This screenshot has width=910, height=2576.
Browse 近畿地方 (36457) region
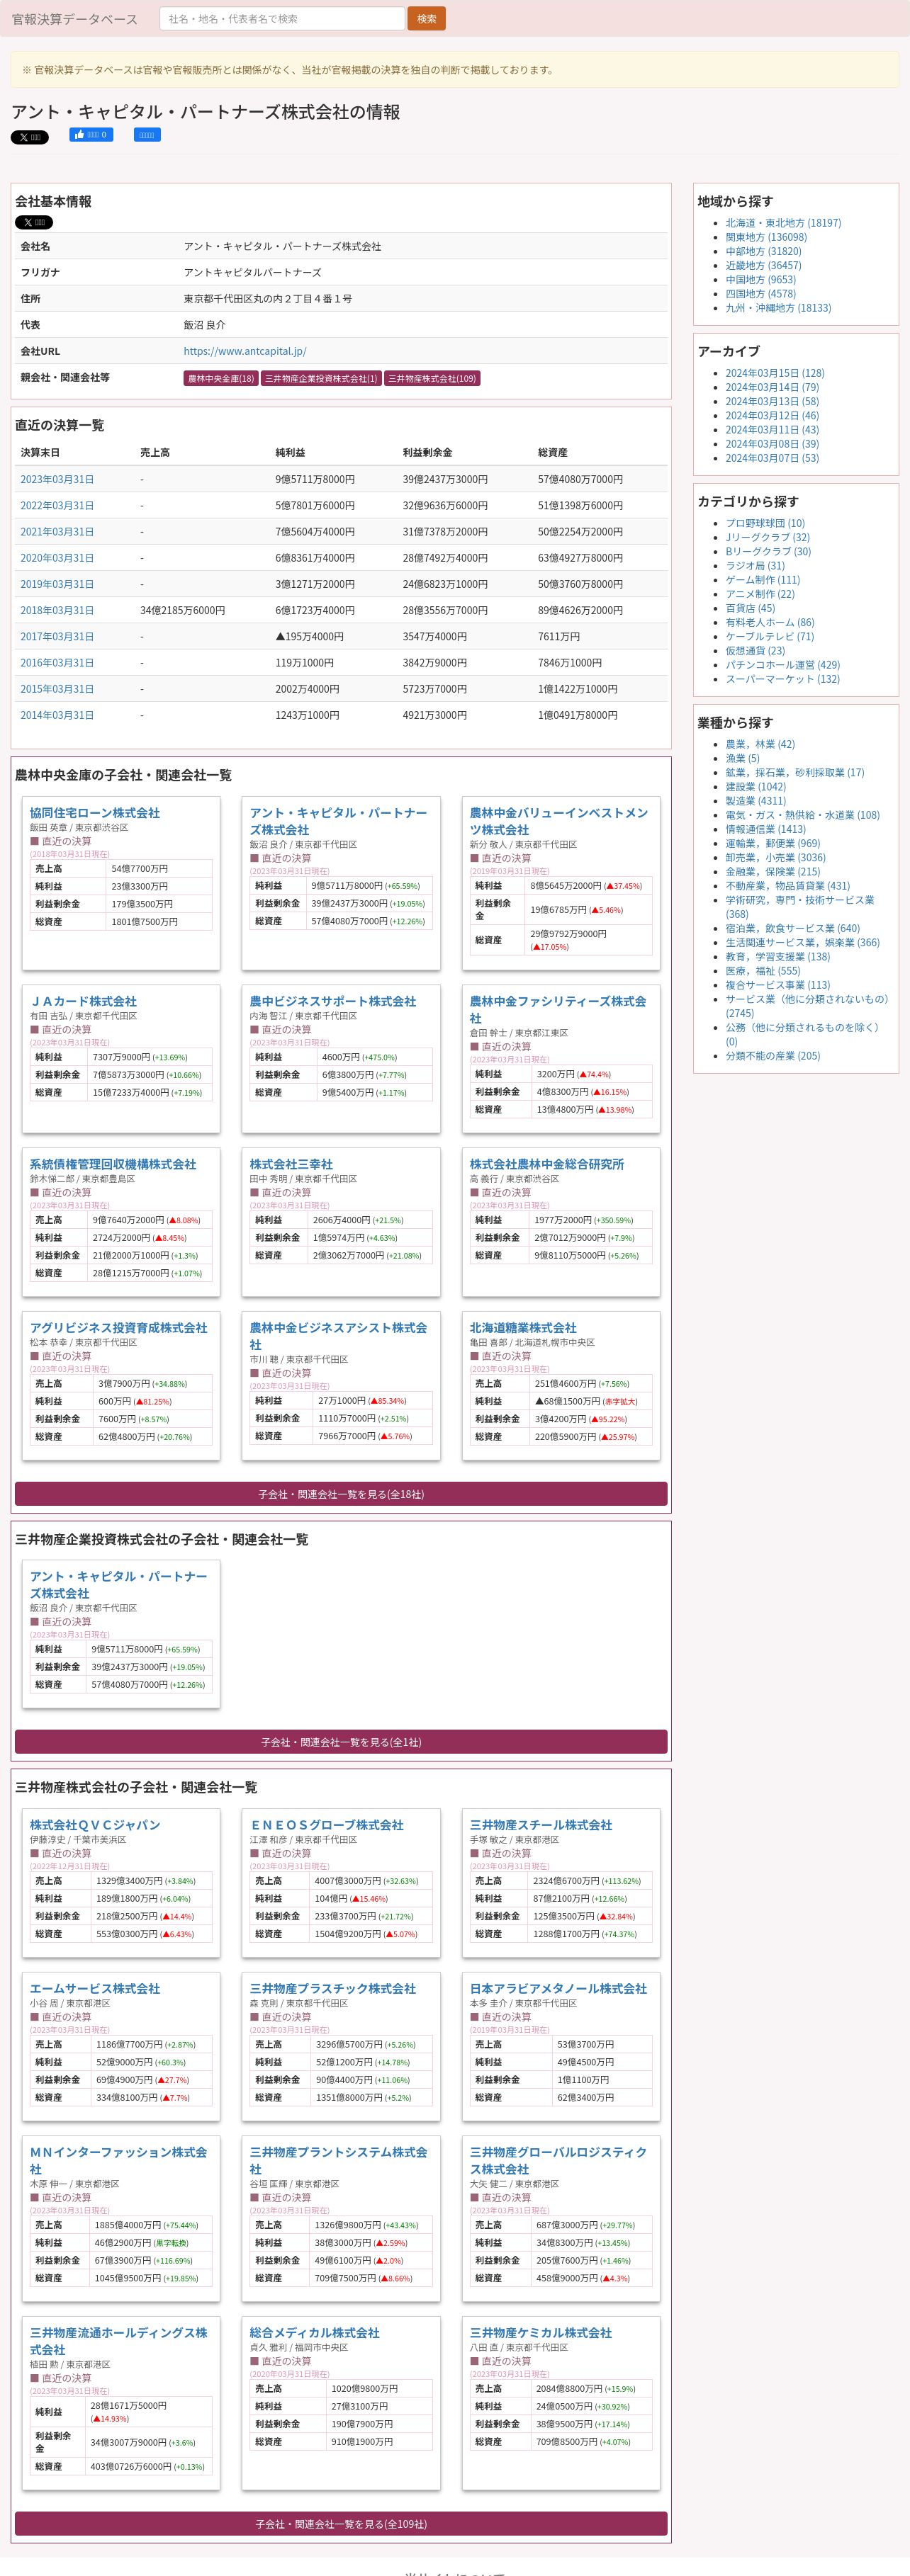pyautogui.click(x=763, y=266)
